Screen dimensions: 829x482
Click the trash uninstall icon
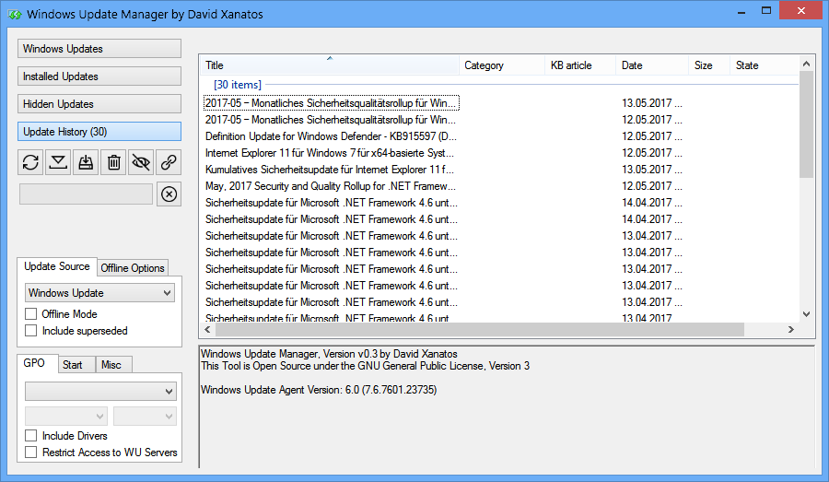point(113,162)
